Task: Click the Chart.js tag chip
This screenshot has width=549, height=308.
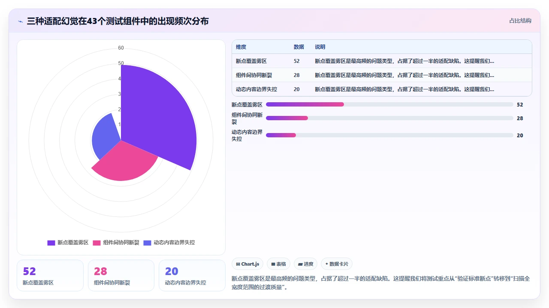Action: [x=247, y=264]
